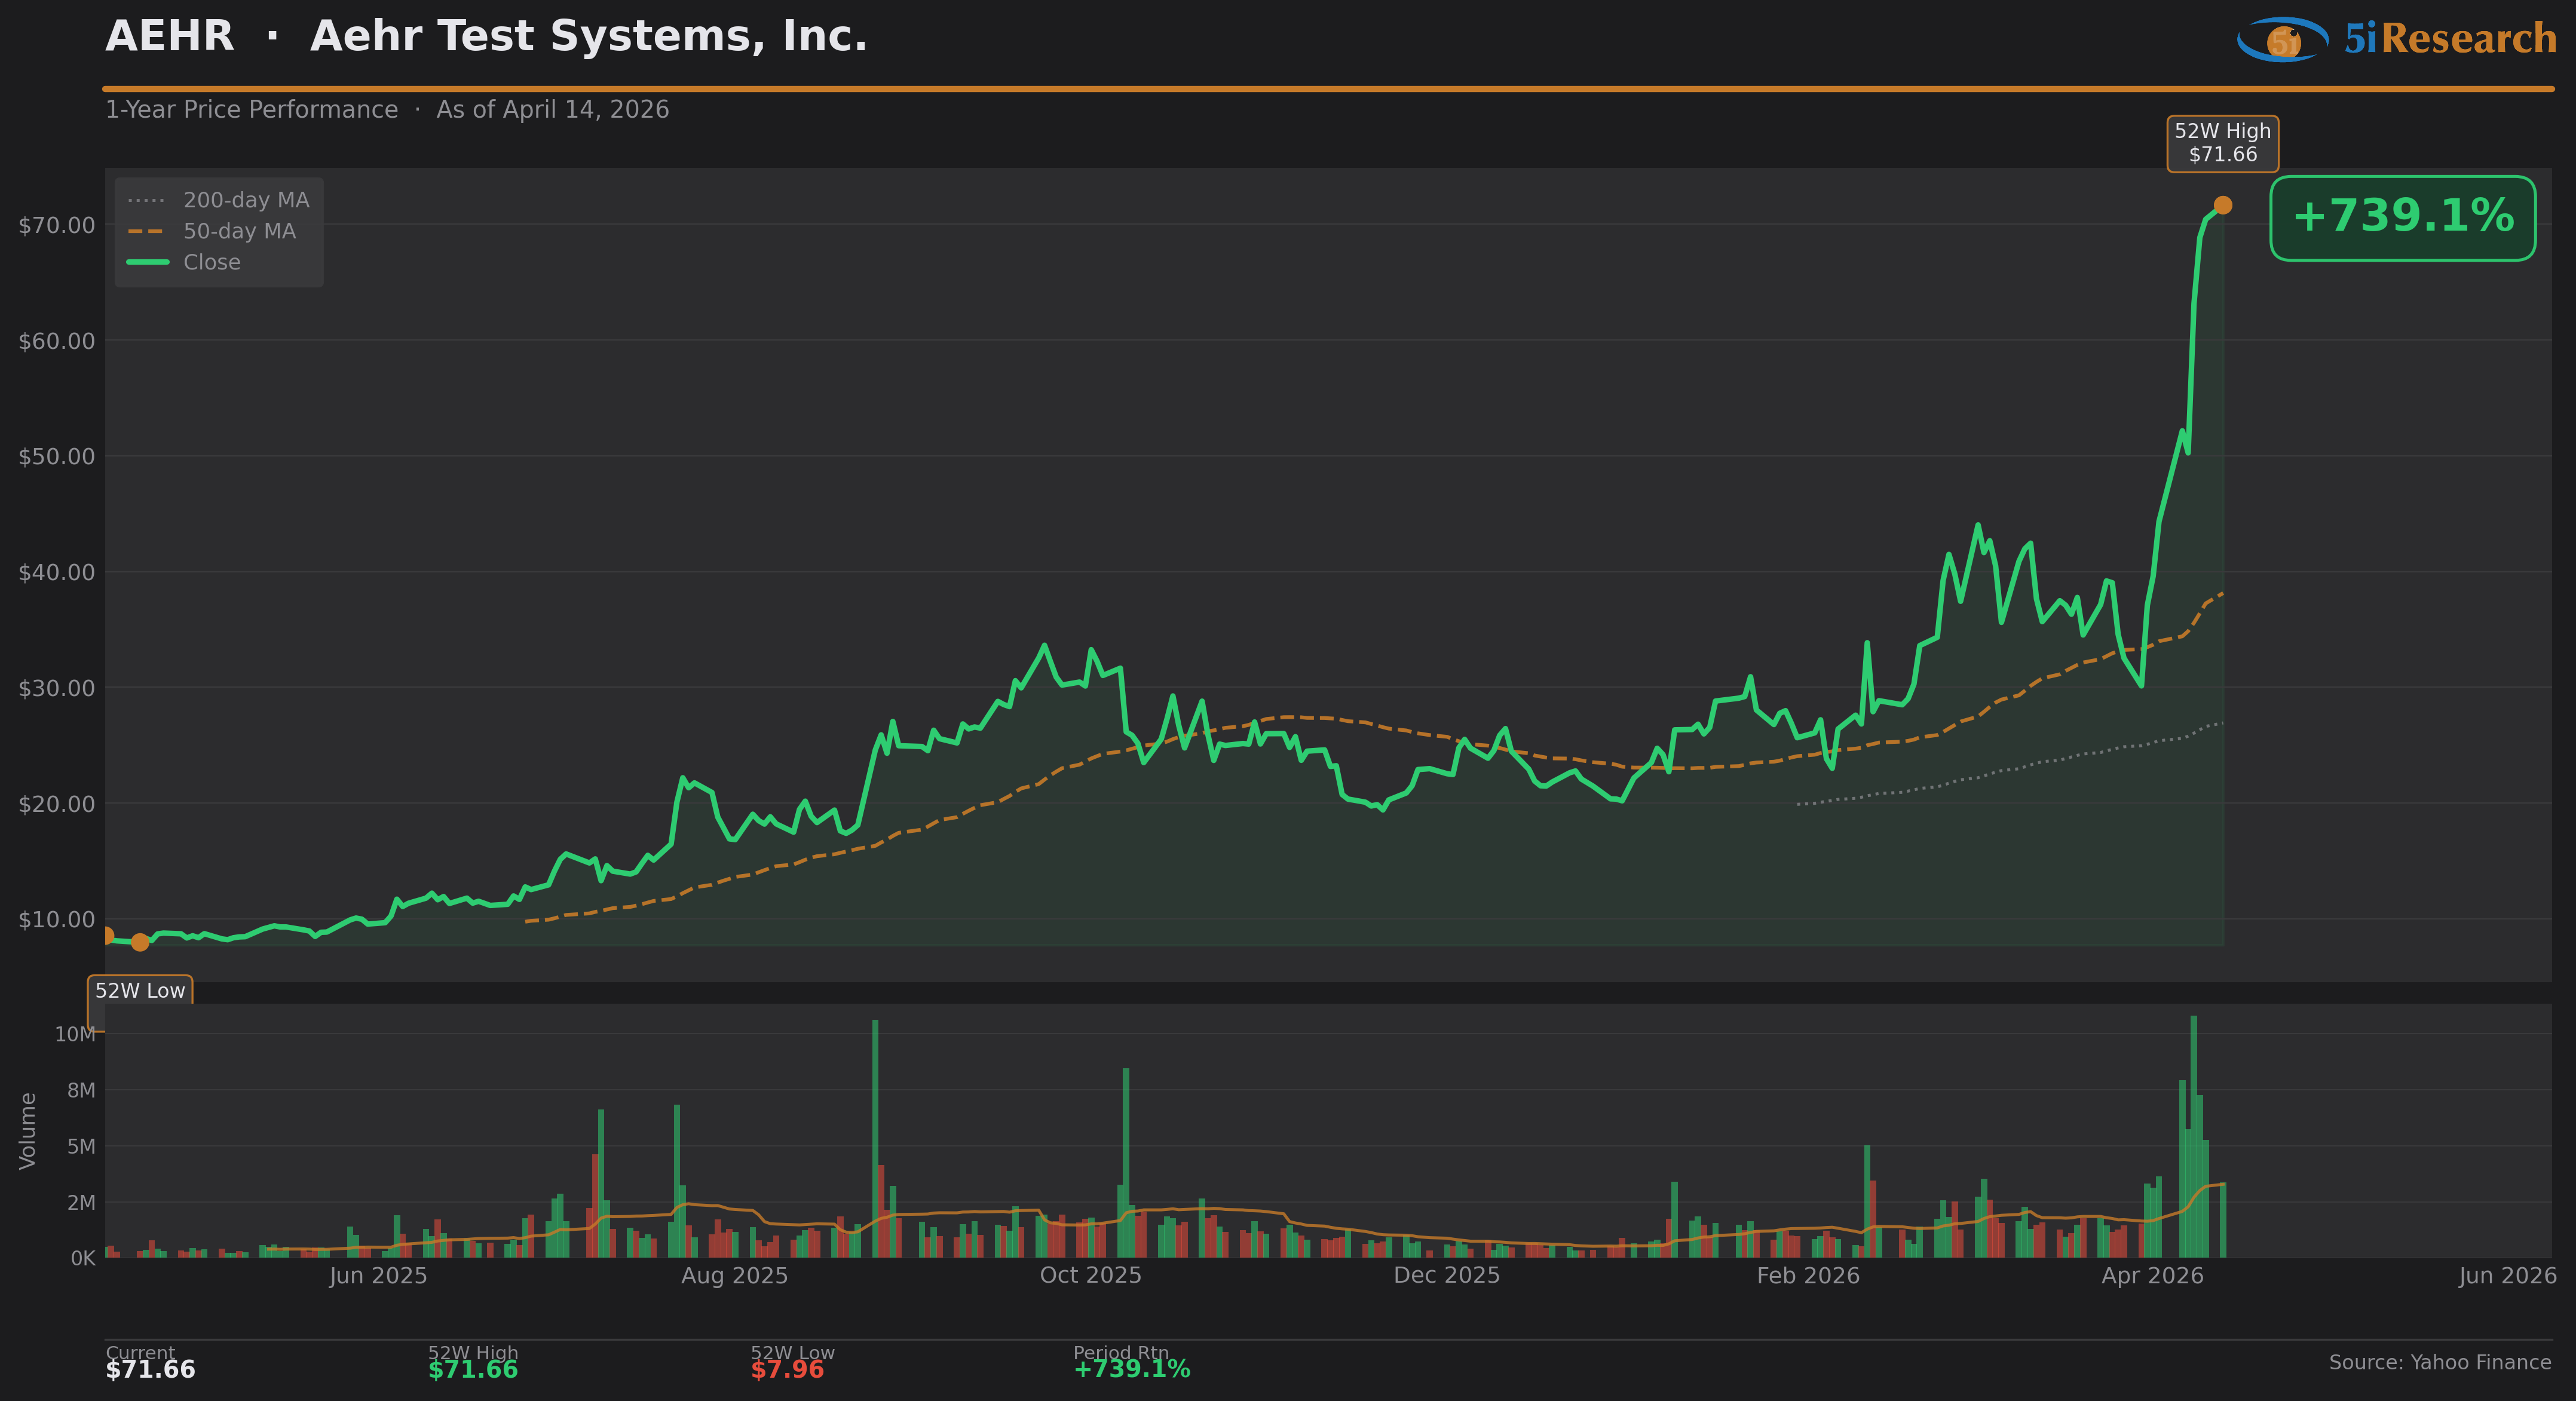Viewport: 2576px width, 1401px height.
Task: Click the Period Rtn +739.1% footer value
Action: click(x=1131, y=1369)
